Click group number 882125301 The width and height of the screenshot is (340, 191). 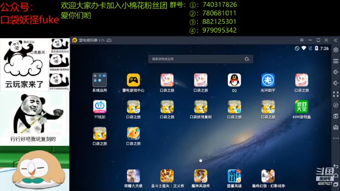pyautogui.click(x=219, y=22)
